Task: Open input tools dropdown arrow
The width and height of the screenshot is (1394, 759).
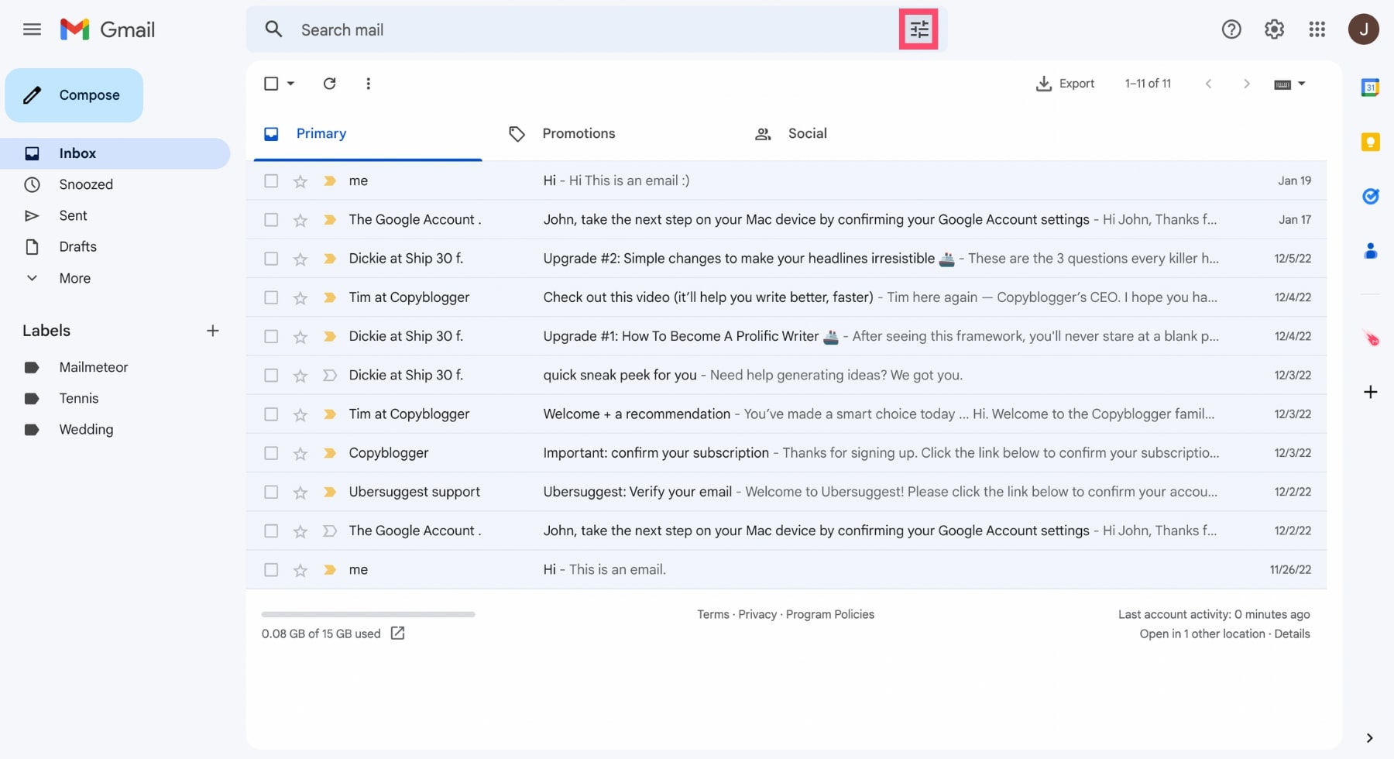Action: pos(1302,84)
